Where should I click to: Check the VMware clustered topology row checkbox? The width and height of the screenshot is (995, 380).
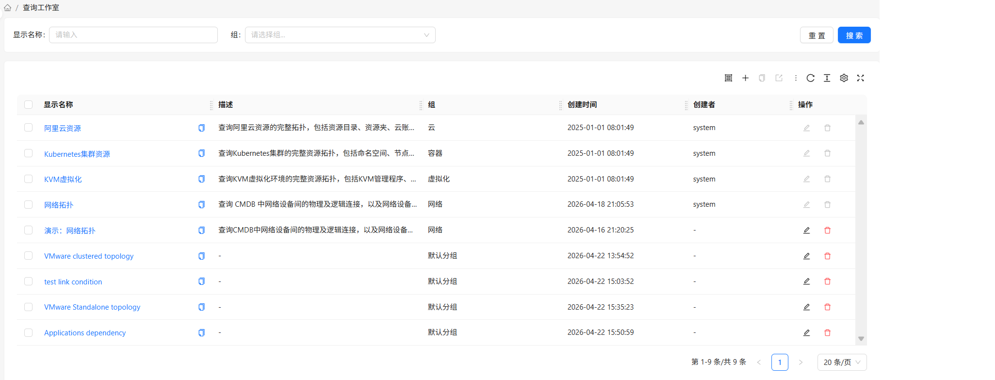click(x=29, y=256)
